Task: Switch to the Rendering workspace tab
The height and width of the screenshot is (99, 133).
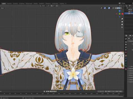Action: point(48,4)
